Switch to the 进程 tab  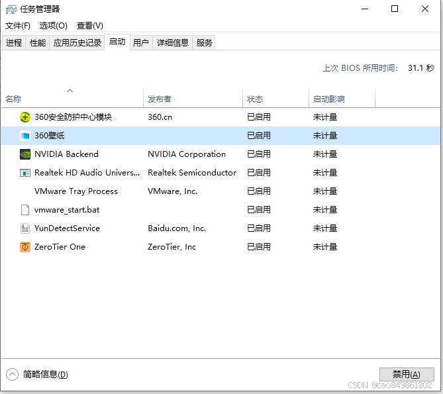coord(13,43)
